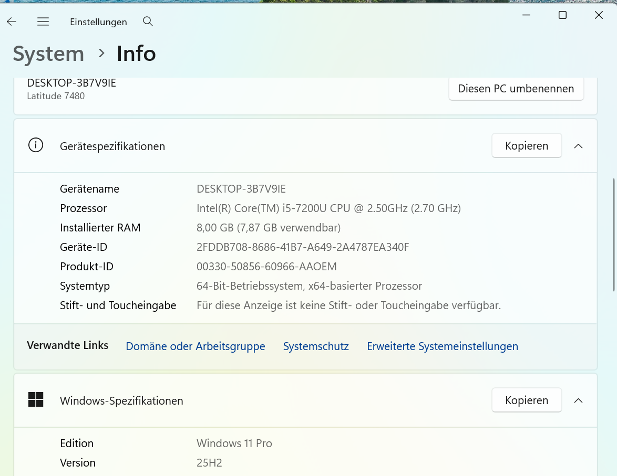Select the Gerätename value DESKTOP-3B7V9IE
This screenshot has width=617, height=476.
coord(241,189)
